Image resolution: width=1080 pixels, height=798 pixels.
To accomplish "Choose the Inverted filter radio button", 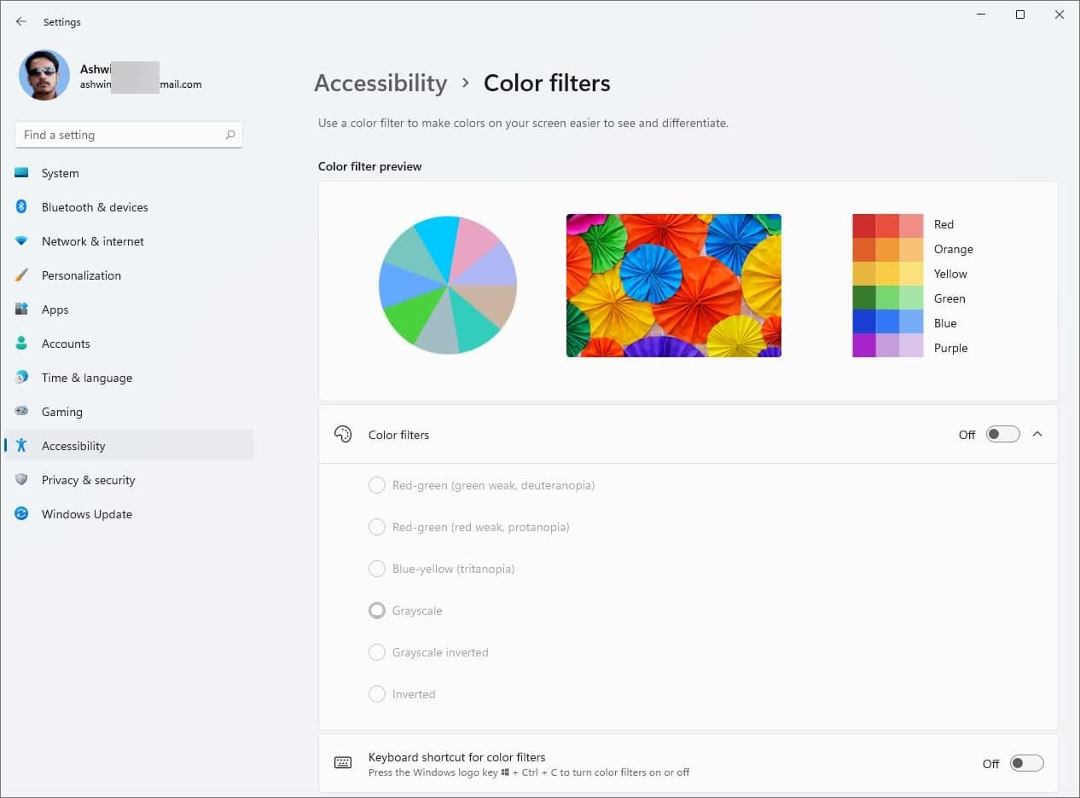I will click(377, 694).
